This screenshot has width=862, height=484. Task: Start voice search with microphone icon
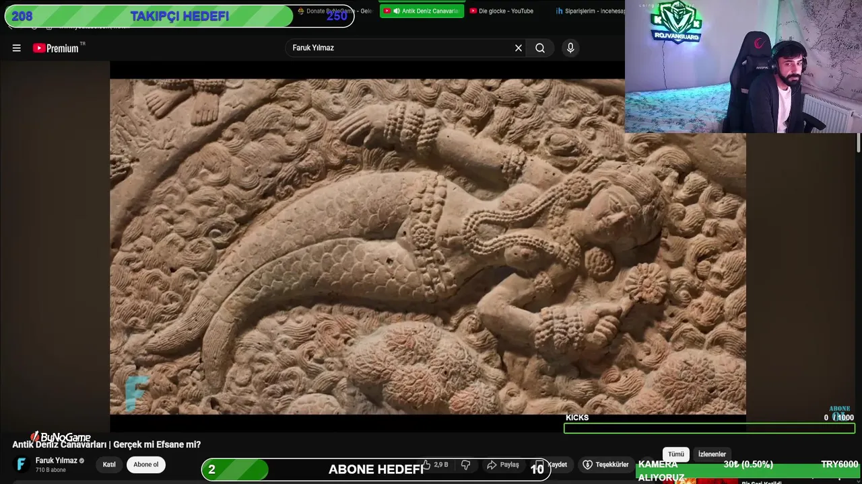tap(570, 48)
